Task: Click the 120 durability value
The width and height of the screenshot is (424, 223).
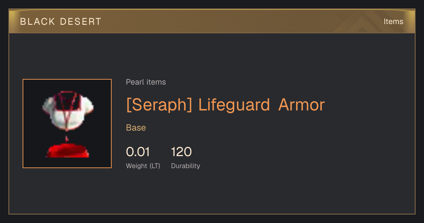Action: point(181,152)
